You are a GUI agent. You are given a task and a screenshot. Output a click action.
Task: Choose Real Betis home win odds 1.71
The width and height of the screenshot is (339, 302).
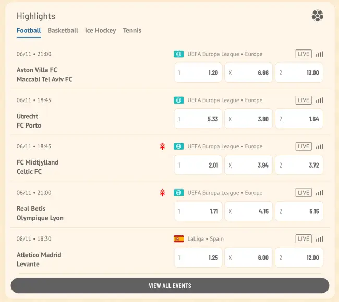[x=198, y=211]
